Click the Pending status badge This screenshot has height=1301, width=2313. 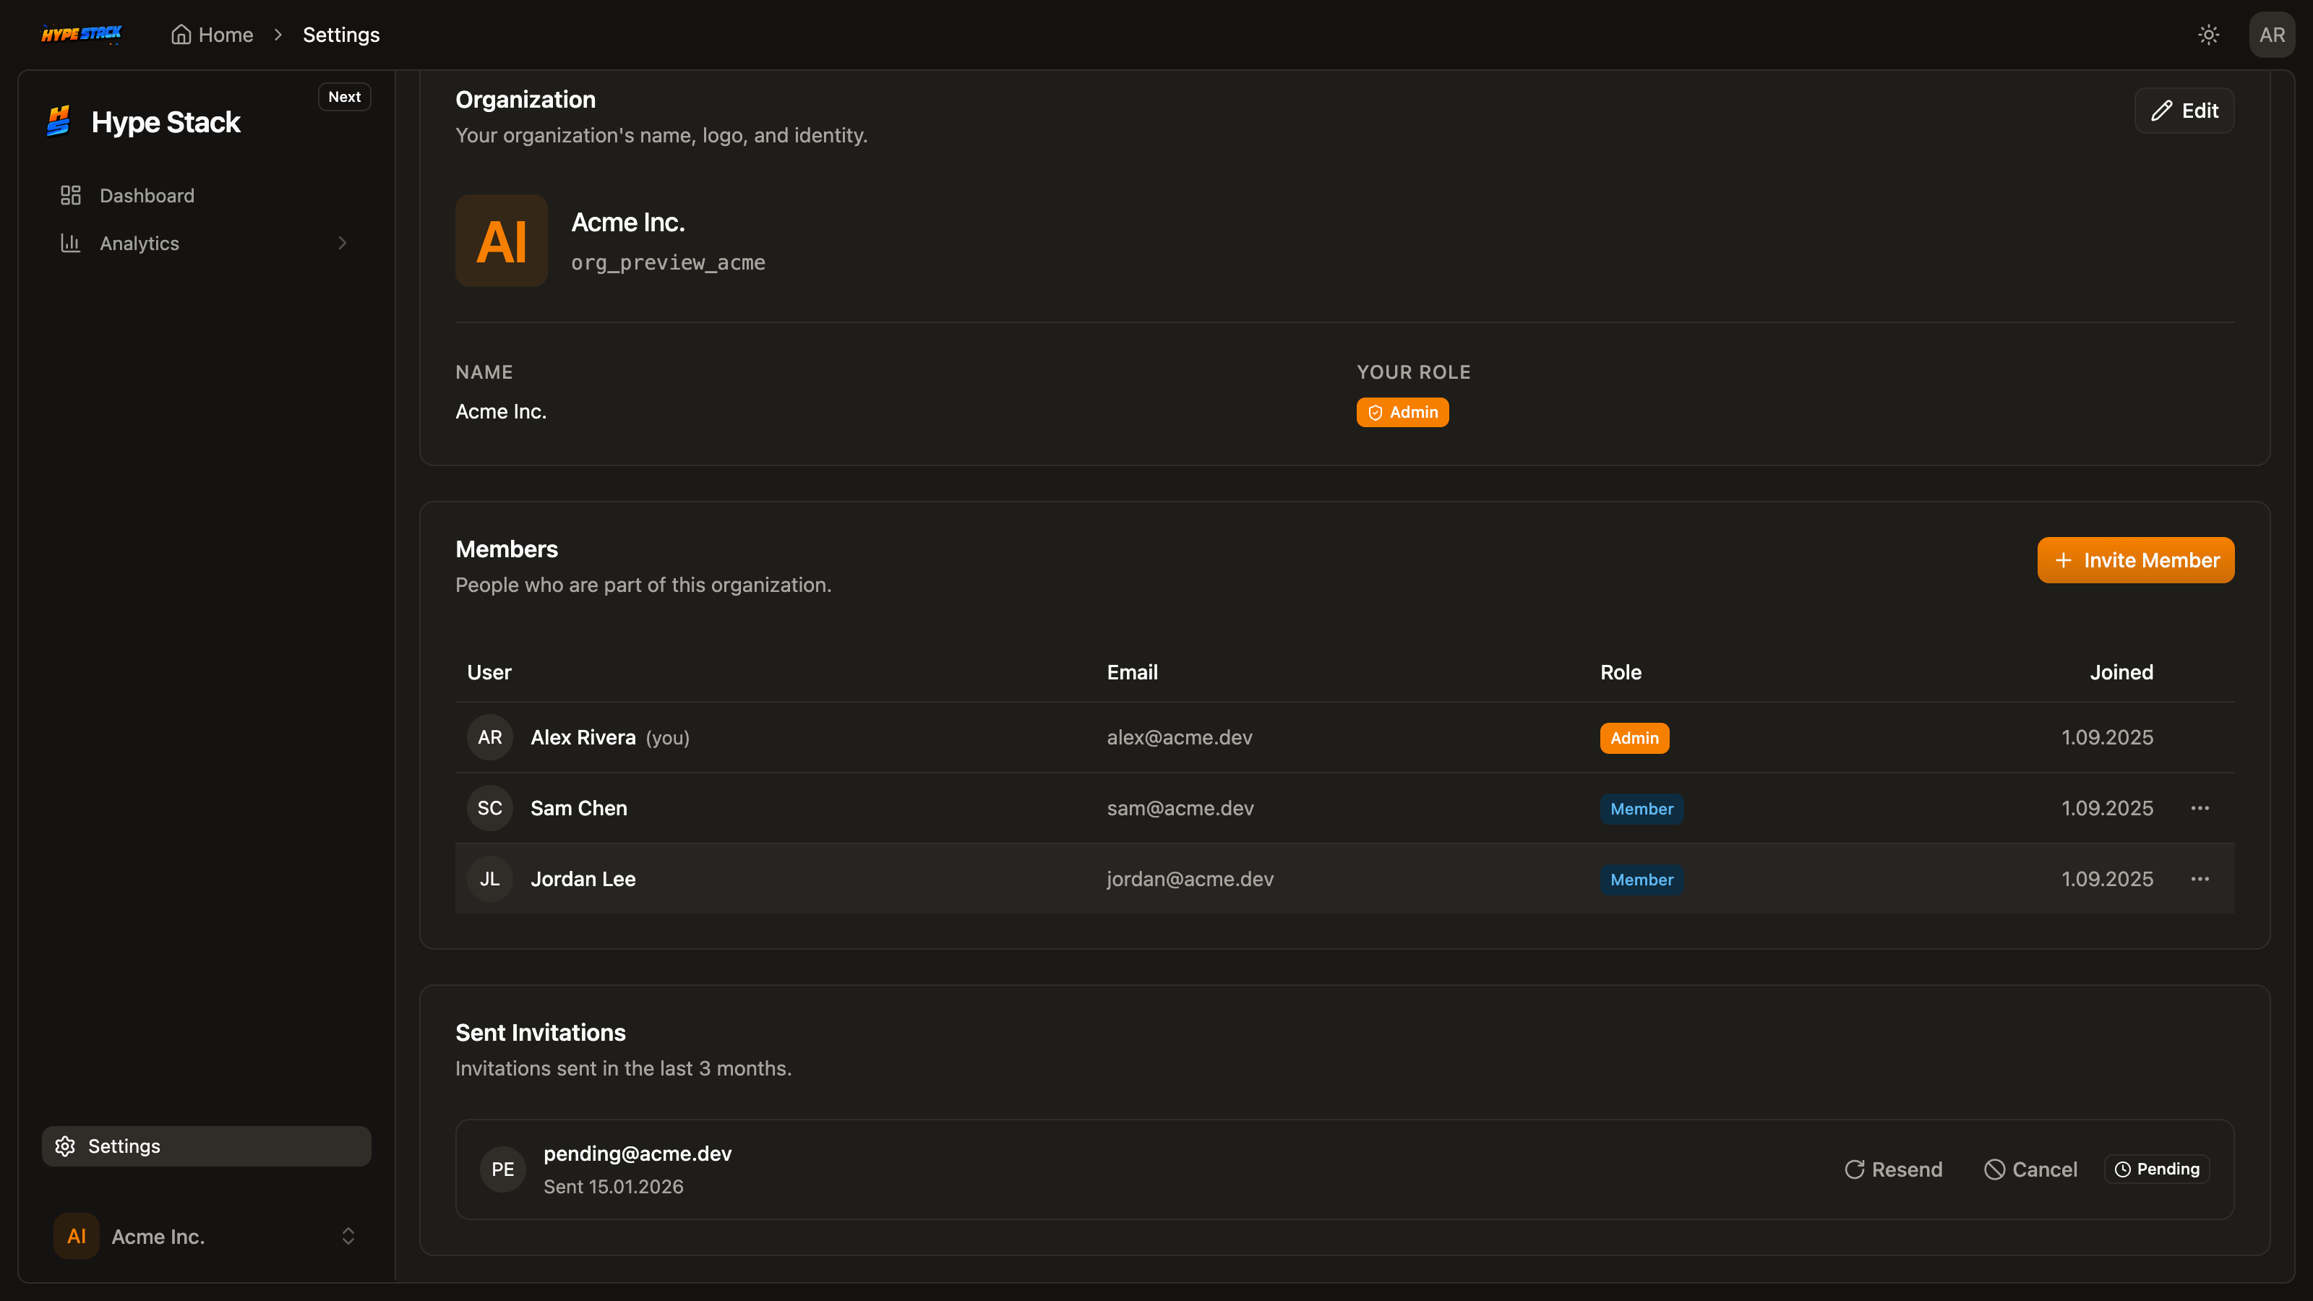[2157, 1169]
